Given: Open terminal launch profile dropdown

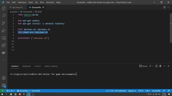Looking at the screenshot, I should point(153,66).
